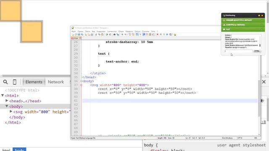The height and width of the screenshot is (151, 269).
Task: Click the Save icon in Notepad++ toolbar
Action: point(79,34)
